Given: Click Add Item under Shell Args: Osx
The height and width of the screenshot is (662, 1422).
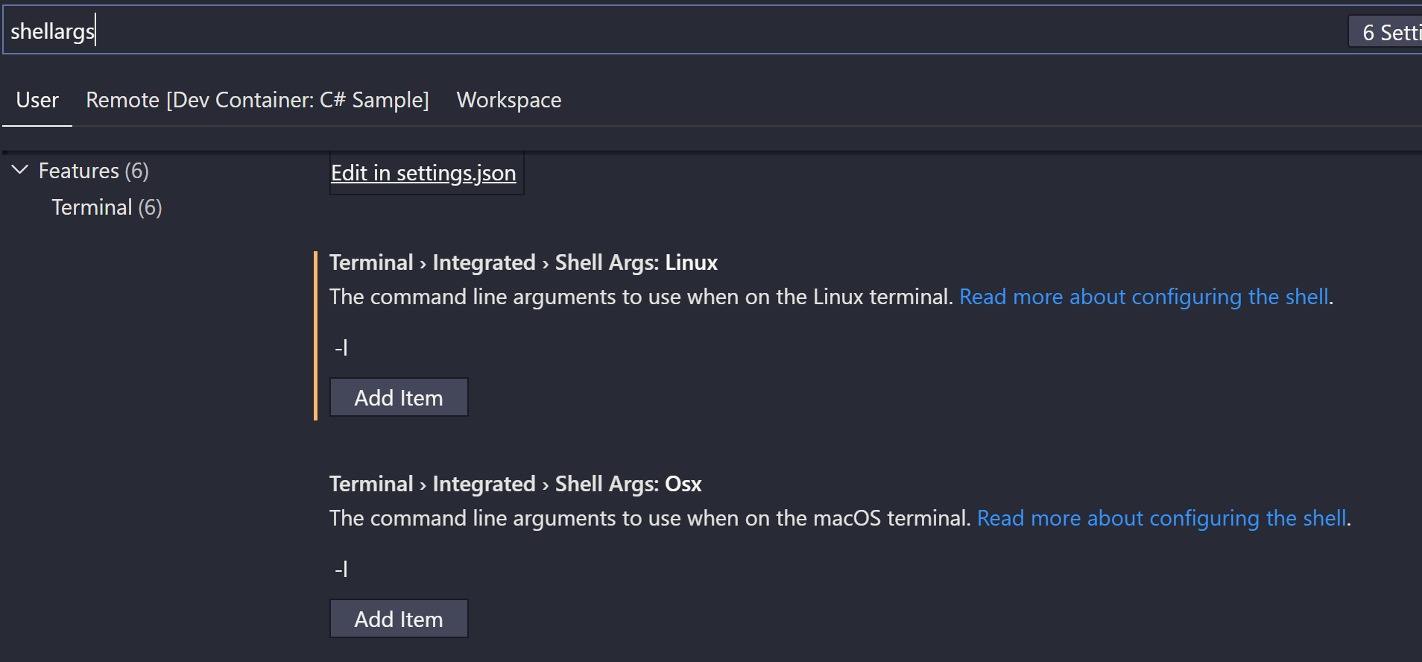Looking at the screenshot, I should (398, 618).
